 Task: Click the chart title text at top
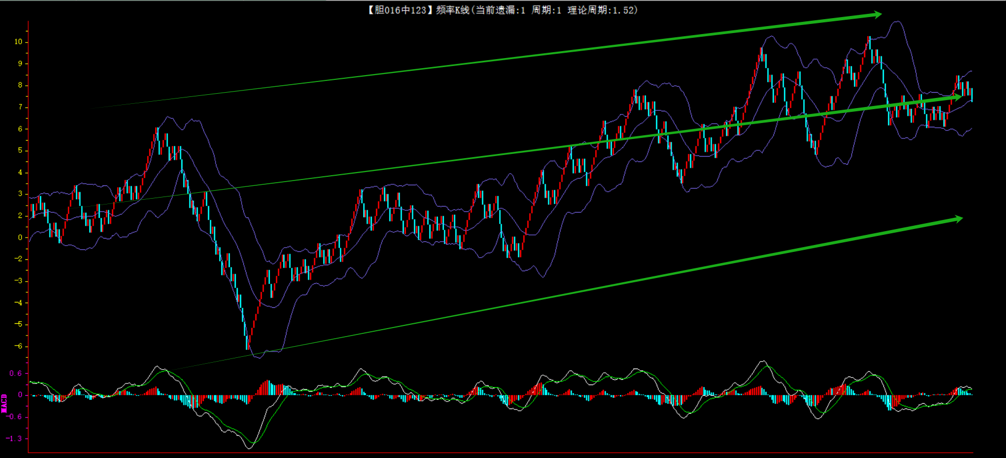click(502, 10)
